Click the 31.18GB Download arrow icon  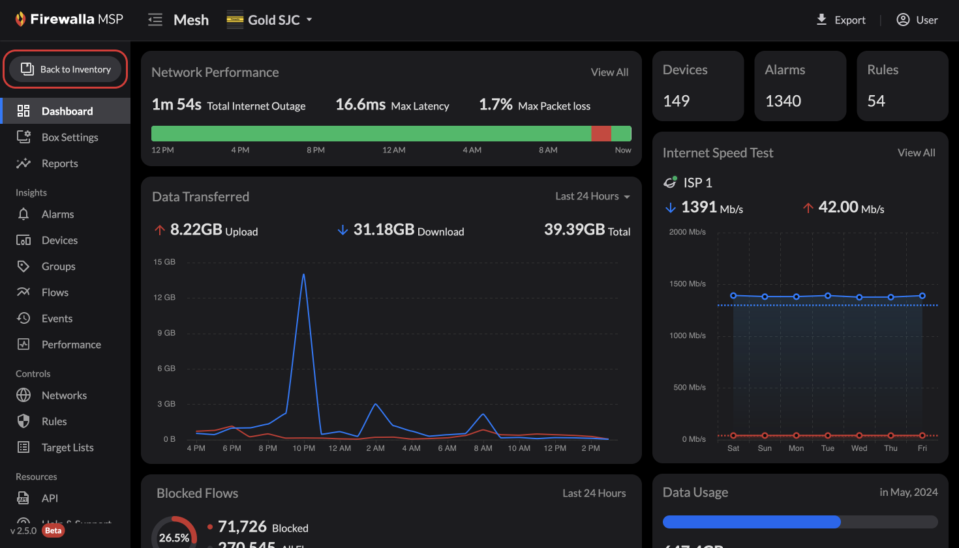tap(342, 230)
